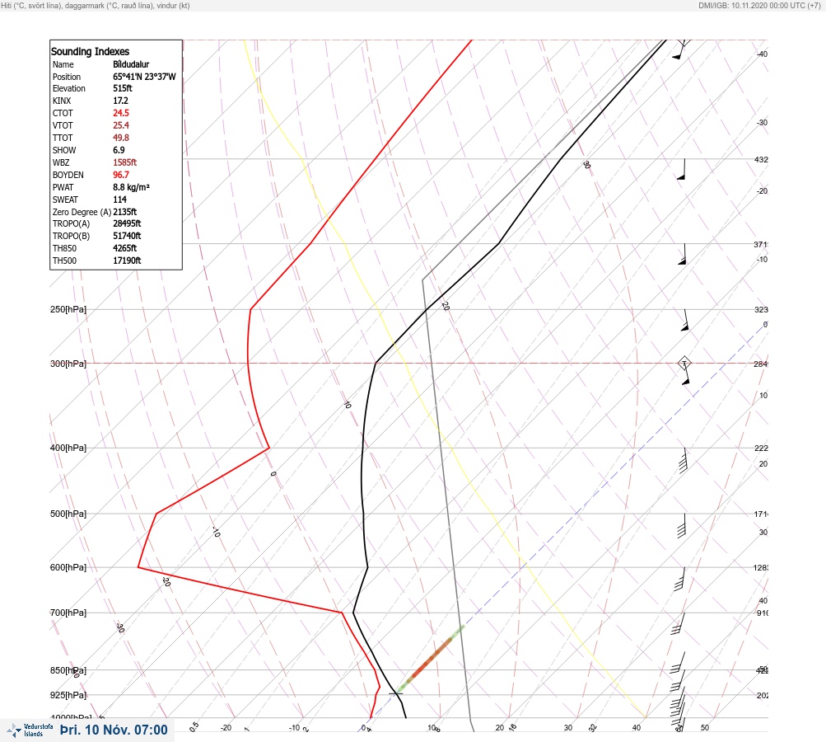Viewport: 826px width, 742px height.
Task: Click the diamond tropopause marker at 300hPa
Action: pyautogui.click(x=684, y=363)
